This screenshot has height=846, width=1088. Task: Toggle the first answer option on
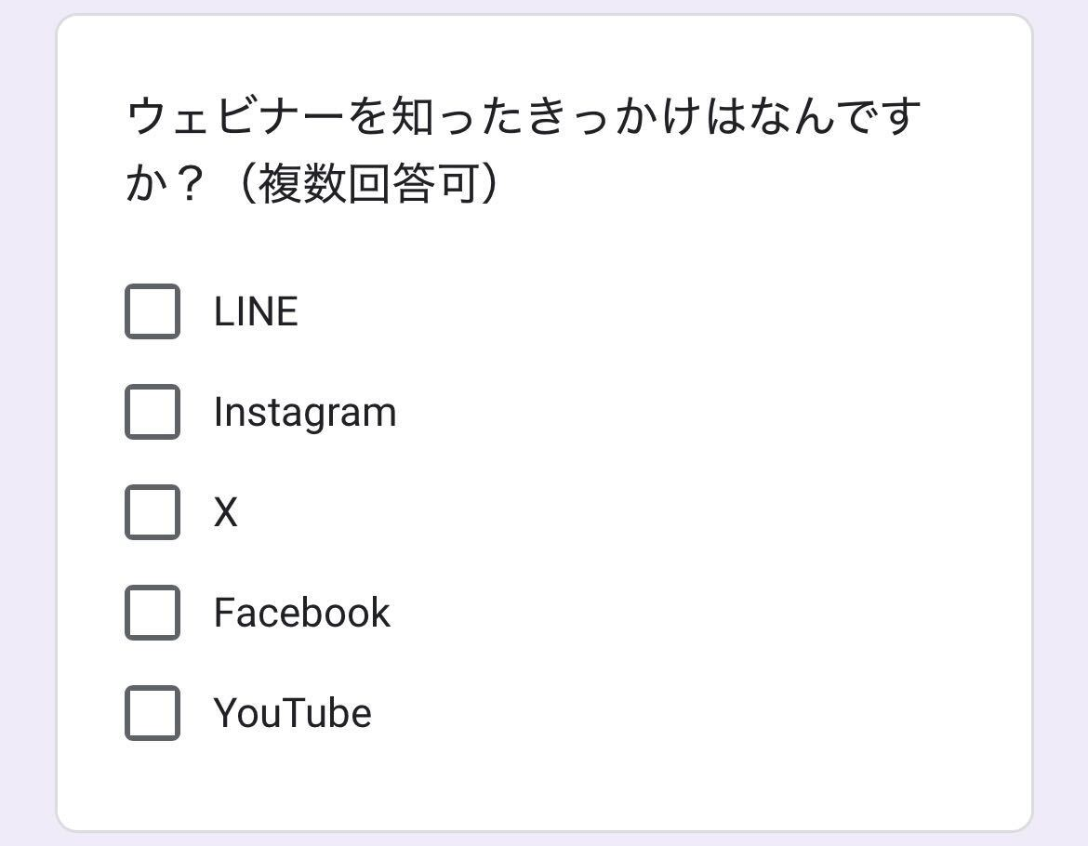point(153,312)
